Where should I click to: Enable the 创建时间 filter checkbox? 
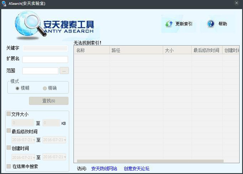click(9, 148)
